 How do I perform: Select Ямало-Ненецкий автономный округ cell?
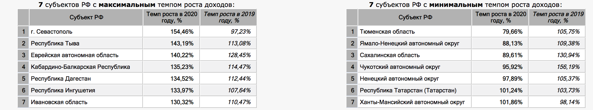pos(414,43)
